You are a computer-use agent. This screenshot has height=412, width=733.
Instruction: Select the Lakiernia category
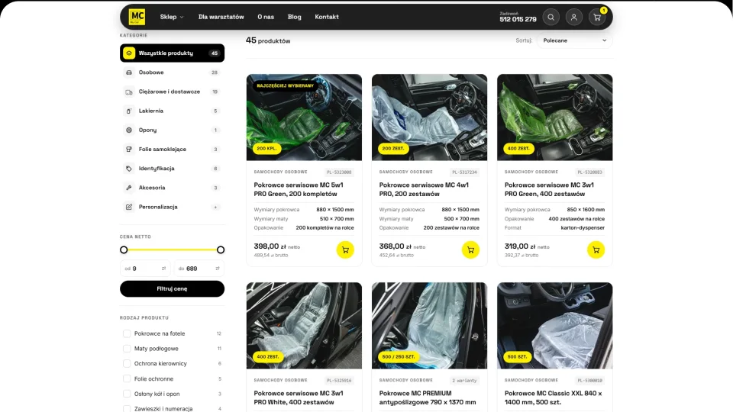[x=172, y=111]
